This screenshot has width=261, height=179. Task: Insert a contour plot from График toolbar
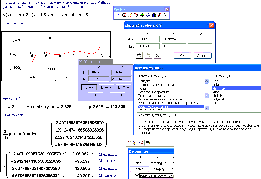pyautogui.click(x=148, y=15)
